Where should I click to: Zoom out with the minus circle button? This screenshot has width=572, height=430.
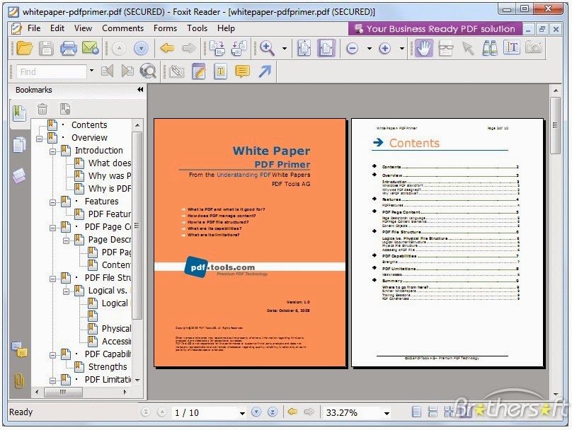pos(352,48)
